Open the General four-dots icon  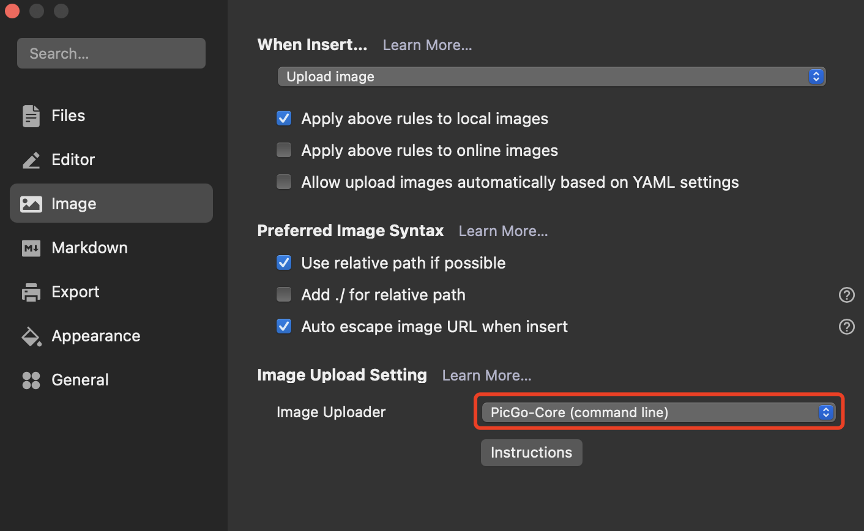point(31,380)
